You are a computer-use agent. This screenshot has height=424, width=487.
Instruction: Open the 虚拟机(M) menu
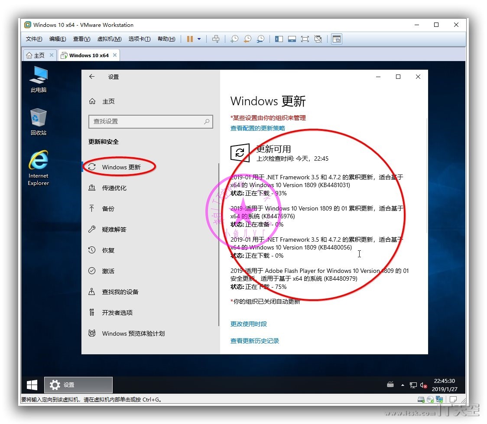tap(109, 39)
